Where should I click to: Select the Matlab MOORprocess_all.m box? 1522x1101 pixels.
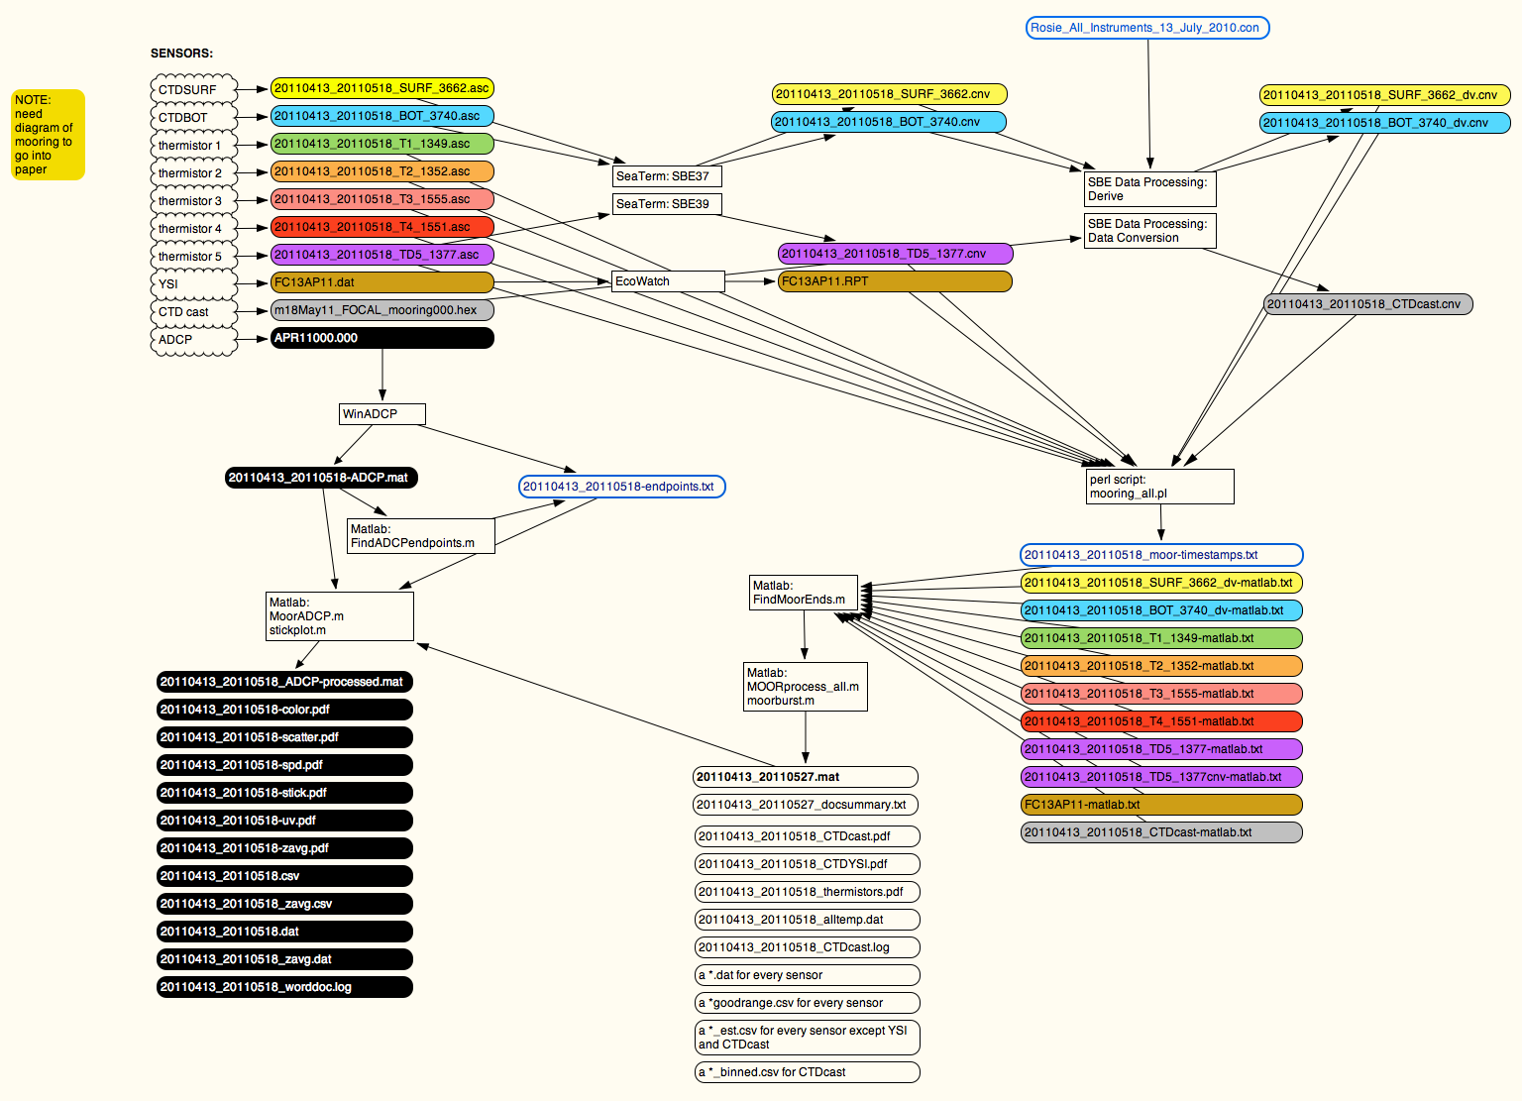point(806,687)
